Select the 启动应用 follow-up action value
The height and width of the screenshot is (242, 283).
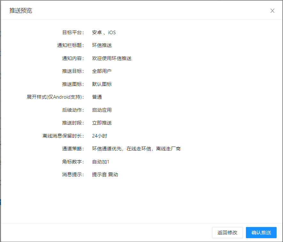pyautogui.click(x=102, y=110)
